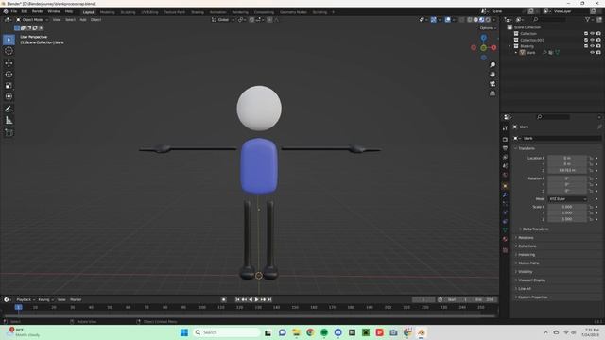
Task: Open the Global transform orientation dropdown
Action: coord(223,20)
